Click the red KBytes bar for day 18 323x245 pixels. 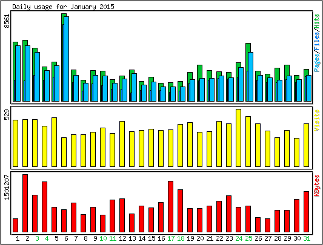[x=180, y=211]
